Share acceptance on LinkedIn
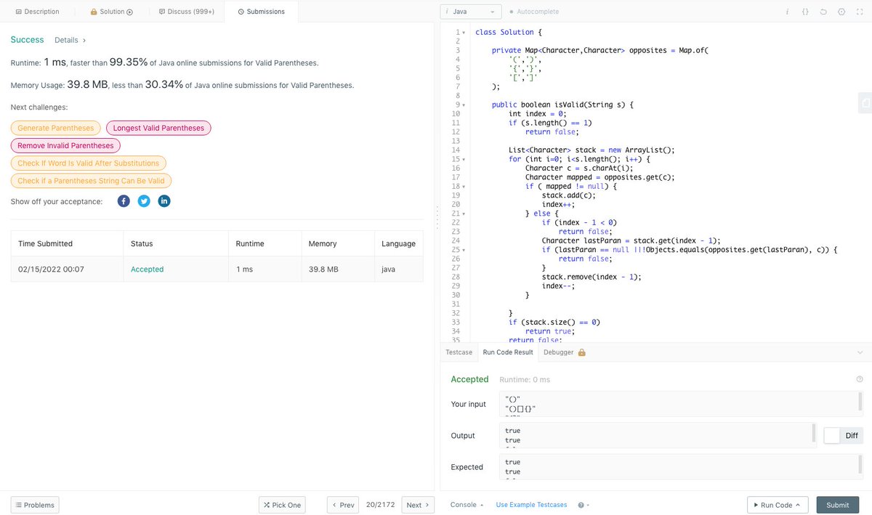The width and height of the screenshot is (872, 515). tap(164, 201)
